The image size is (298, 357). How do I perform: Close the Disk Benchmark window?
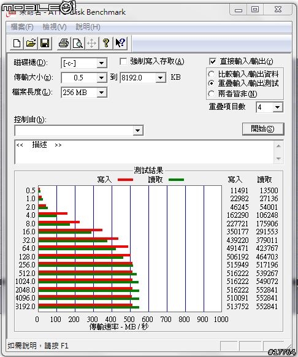pyautogui.click(x=278, y=10)
